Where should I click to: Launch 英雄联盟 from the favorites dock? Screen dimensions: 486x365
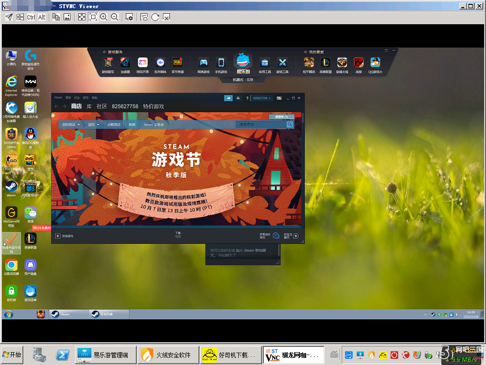(326, 65)
